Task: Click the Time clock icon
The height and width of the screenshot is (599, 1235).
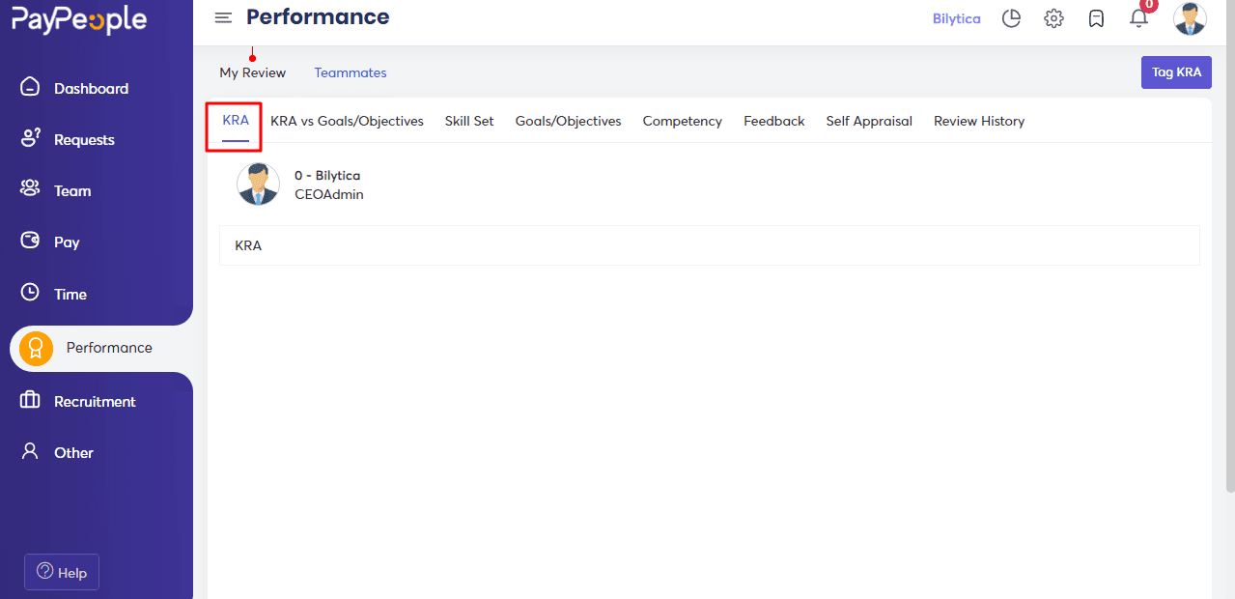Action: pos(30,293)
